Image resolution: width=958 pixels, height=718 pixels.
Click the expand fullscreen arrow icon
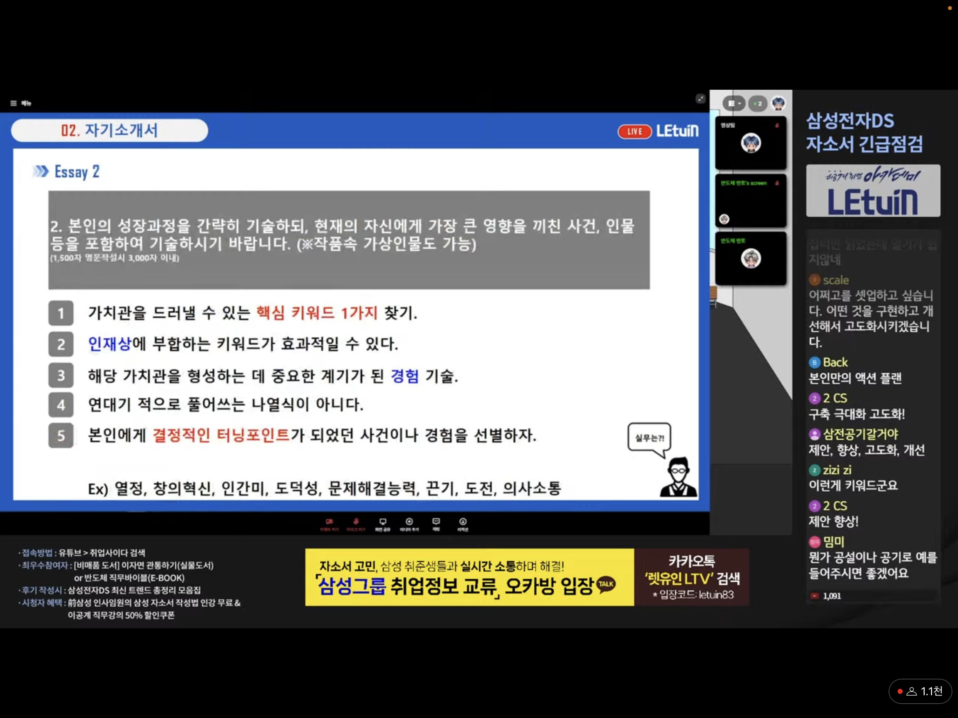(700, 99)
